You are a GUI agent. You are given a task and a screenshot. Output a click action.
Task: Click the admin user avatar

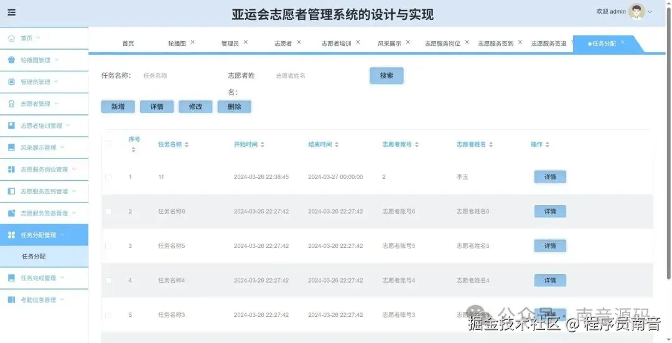(x=637, y=12)
